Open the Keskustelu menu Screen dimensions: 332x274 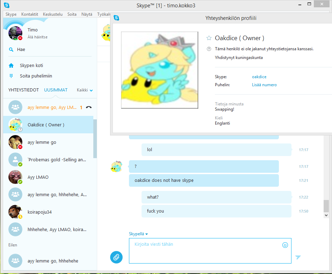(53, 14)
